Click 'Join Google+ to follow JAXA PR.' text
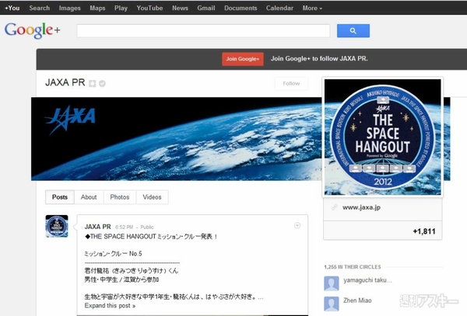This screenshot has width=467, height=316. [x=319, y=59]
